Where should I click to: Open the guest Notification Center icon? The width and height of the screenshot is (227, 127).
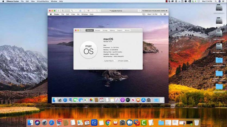pos(165,14)
